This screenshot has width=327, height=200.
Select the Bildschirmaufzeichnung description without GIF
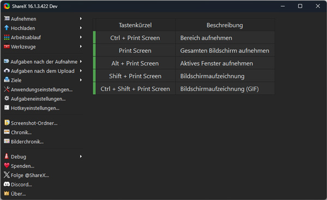225,76
